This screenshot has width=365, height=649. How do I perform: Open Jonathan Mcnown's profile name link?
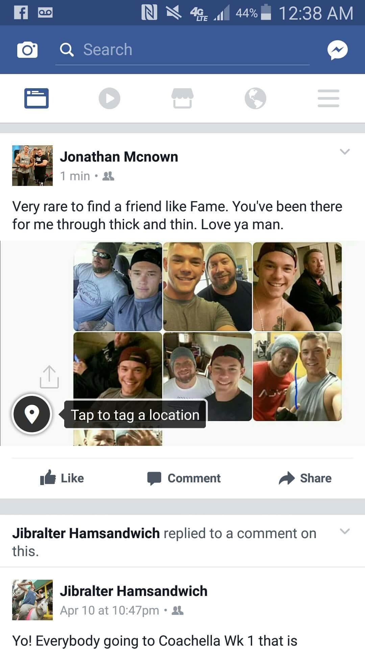click(x=119, y=157)
